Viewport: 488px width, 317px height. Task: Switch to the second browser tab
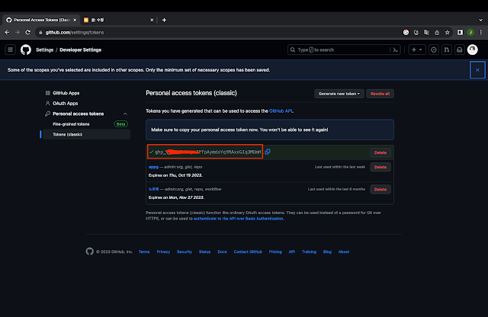point(118,20)
